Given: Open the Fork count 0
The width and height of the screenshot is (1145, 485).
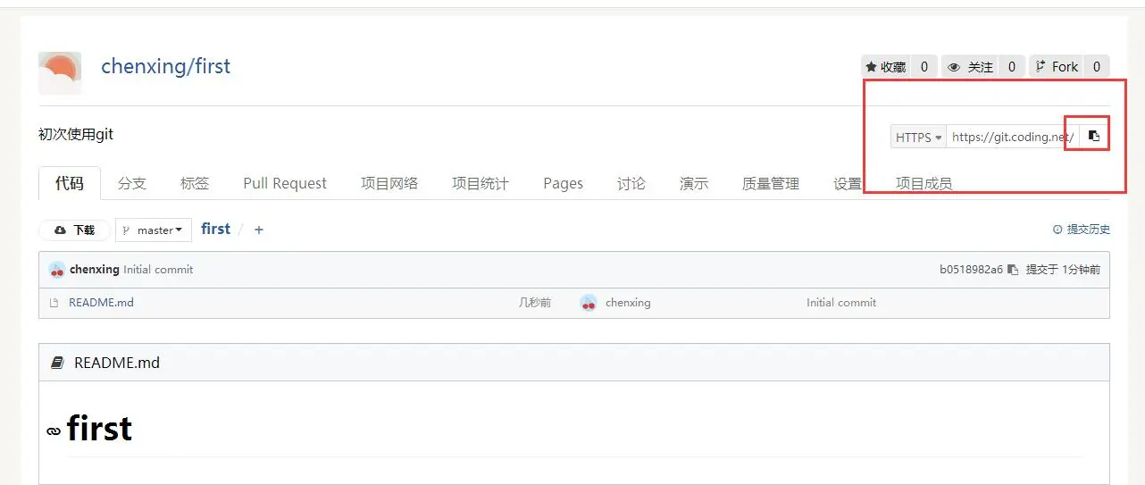Looking at the screenshot, I should [1097, 67].
